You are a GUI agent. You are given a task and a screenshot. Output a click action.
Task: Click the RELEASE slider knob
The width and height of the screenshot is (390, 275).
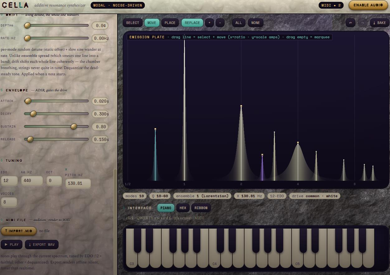tap(30, 139)
